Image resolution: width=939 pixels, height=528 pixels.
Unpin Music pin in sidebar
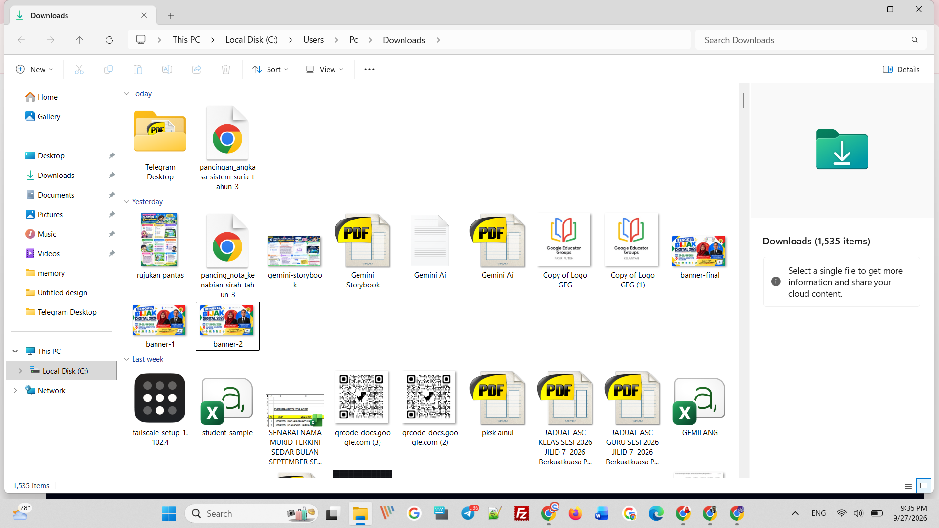[x=112, y=234]
